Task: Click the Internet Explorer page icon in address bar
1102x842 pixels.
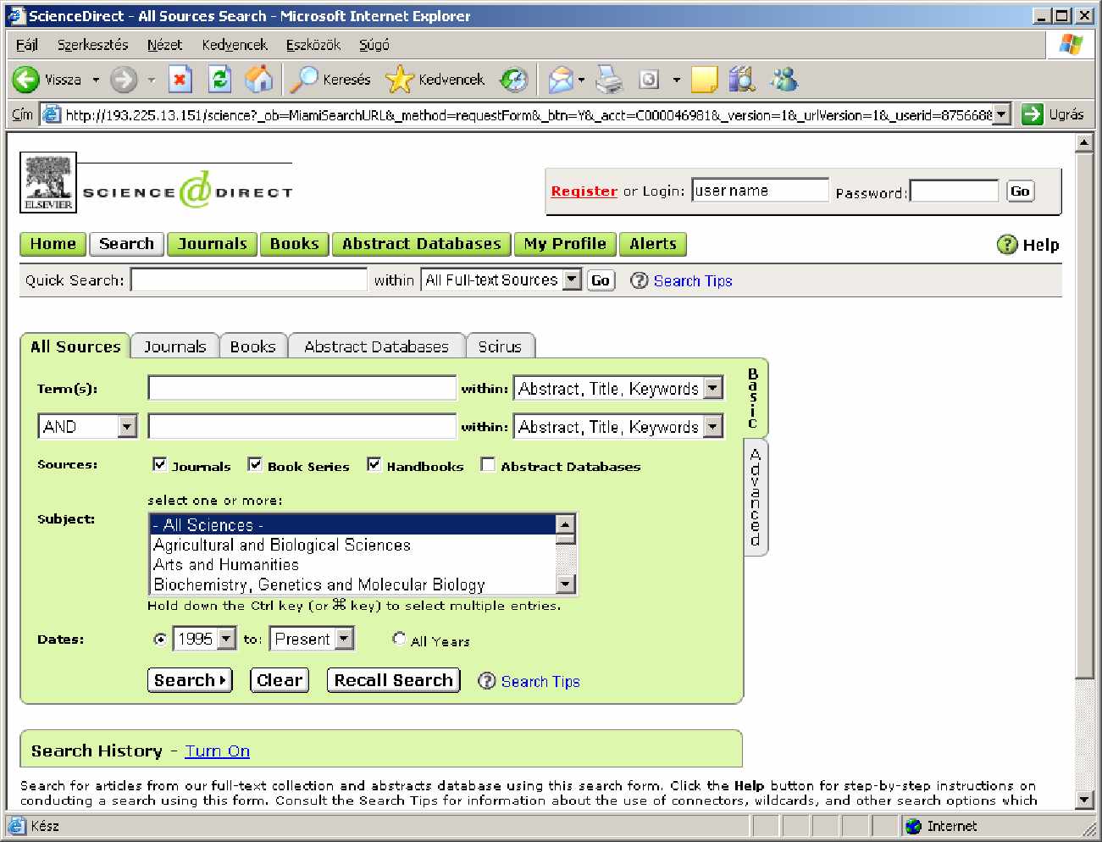Action: 52,114
